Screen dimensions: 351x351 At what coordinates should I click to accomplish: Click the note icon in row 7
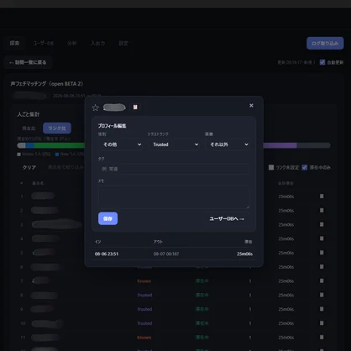coord(322,280)
